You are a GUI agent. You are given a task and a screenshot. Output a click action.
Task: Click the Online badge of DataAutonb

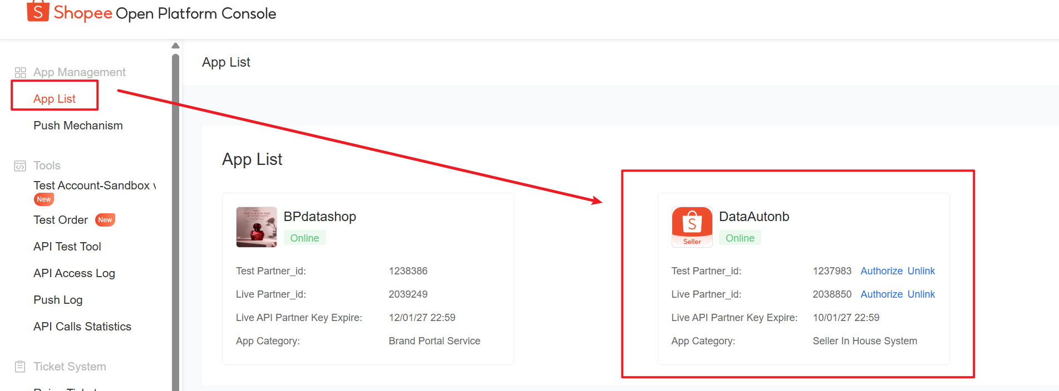(740, 238)
